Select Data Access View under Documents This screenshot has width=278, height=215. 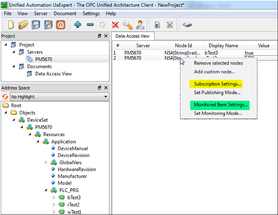(54, 74)
